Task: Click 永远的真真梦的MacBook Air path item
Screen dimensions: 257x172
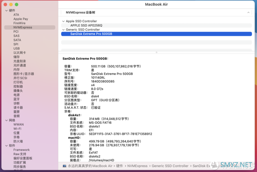Action: (x=90, y=166)
